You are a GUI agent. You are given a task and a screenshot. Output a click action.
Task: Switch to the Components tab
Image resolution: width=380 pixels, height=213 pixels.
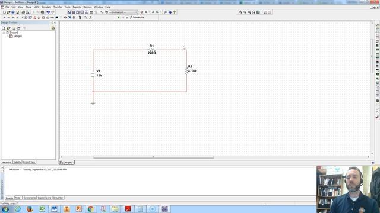pyautogui.click(x=29, y=198)
